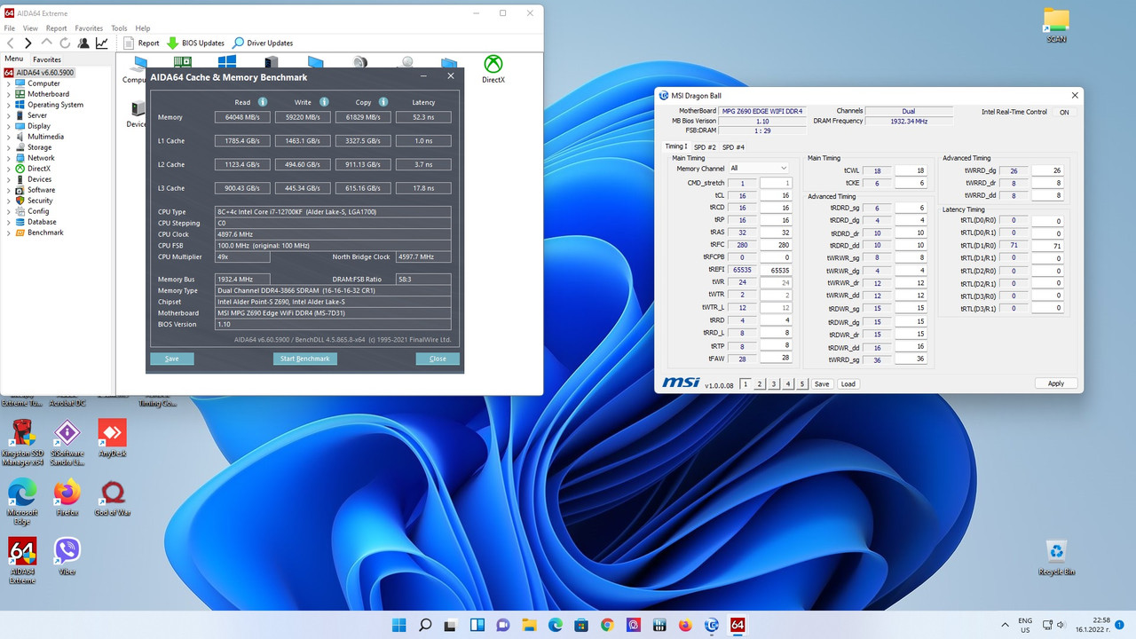Expand the Security tree node
This screenshot has height=639, width=1136.
click(x=9, y=201)
